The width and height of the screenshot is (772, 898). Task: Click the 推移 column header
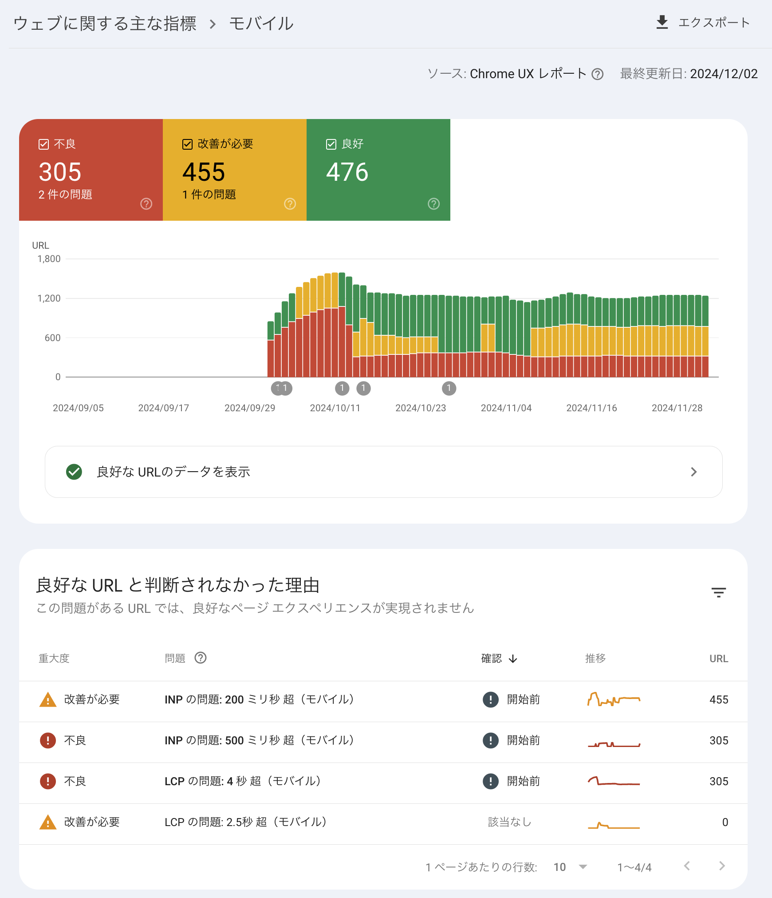click(595, 658)
